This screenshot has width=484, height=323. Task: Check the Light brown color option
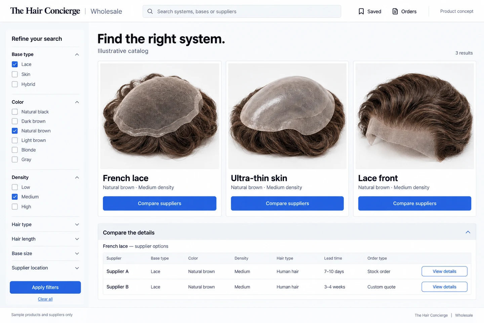click(15, 140)
